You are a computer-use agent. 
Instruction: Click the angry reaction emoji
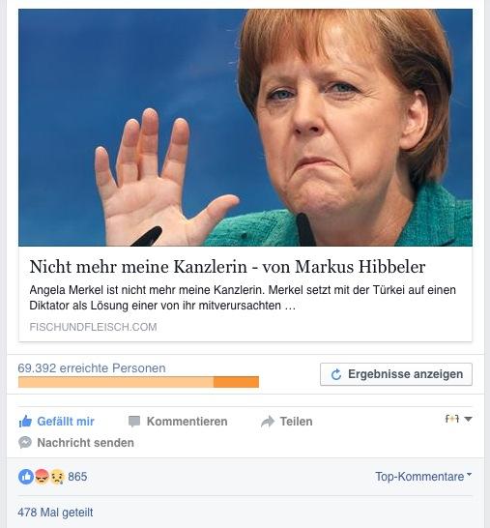pyautogui.click(x=42, y=477)
